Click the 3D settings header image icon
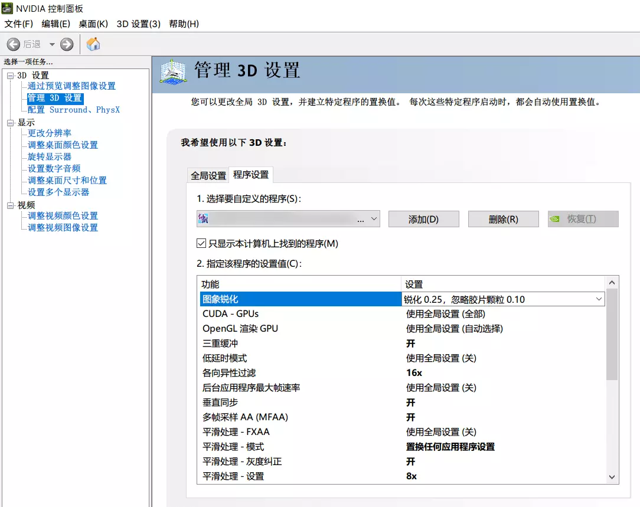This screenshot has width=640, height=507. click(x=173, y=72)
